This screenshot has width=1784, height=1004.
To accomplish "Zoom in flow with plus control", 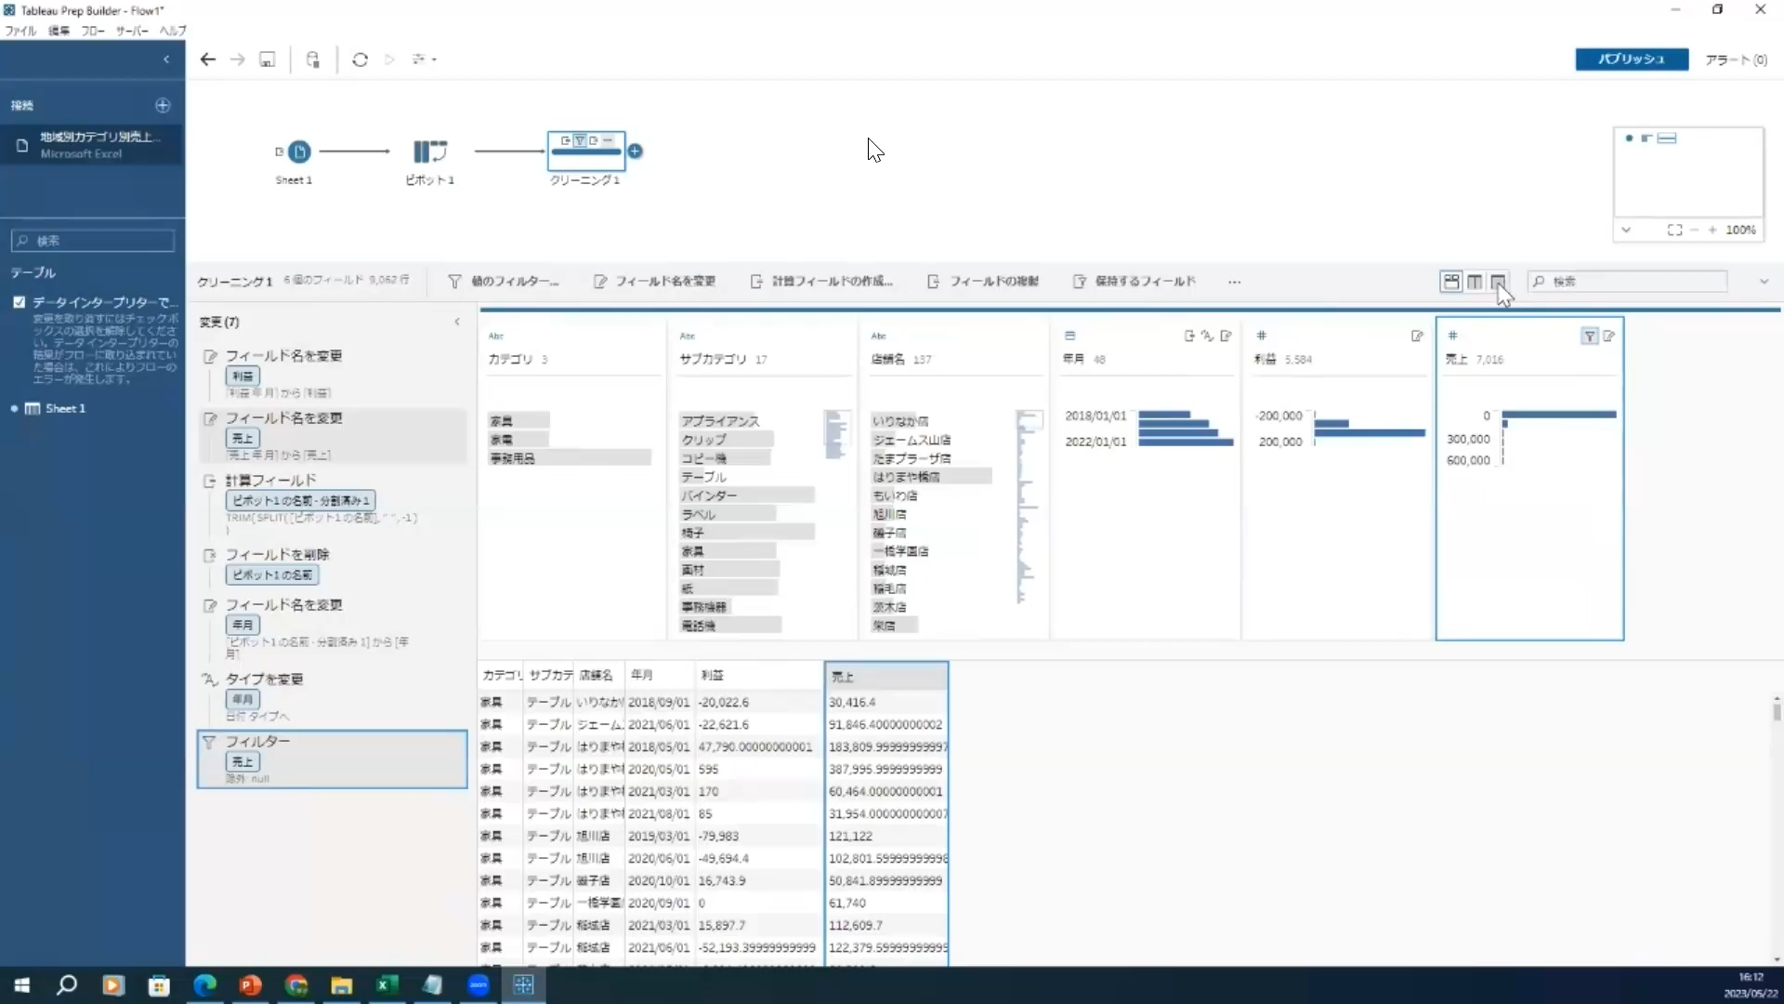I will click(x=1712, y=230).
